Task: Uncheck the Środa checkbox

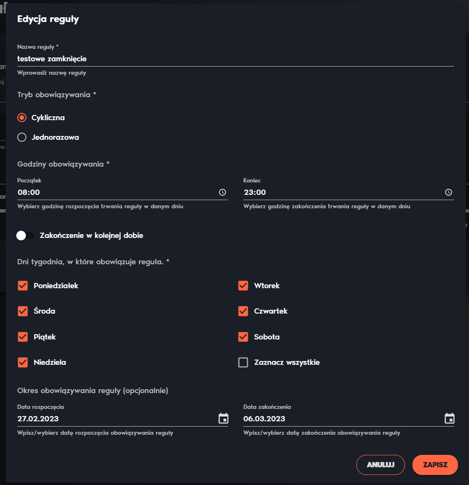Action: point(23,311)
